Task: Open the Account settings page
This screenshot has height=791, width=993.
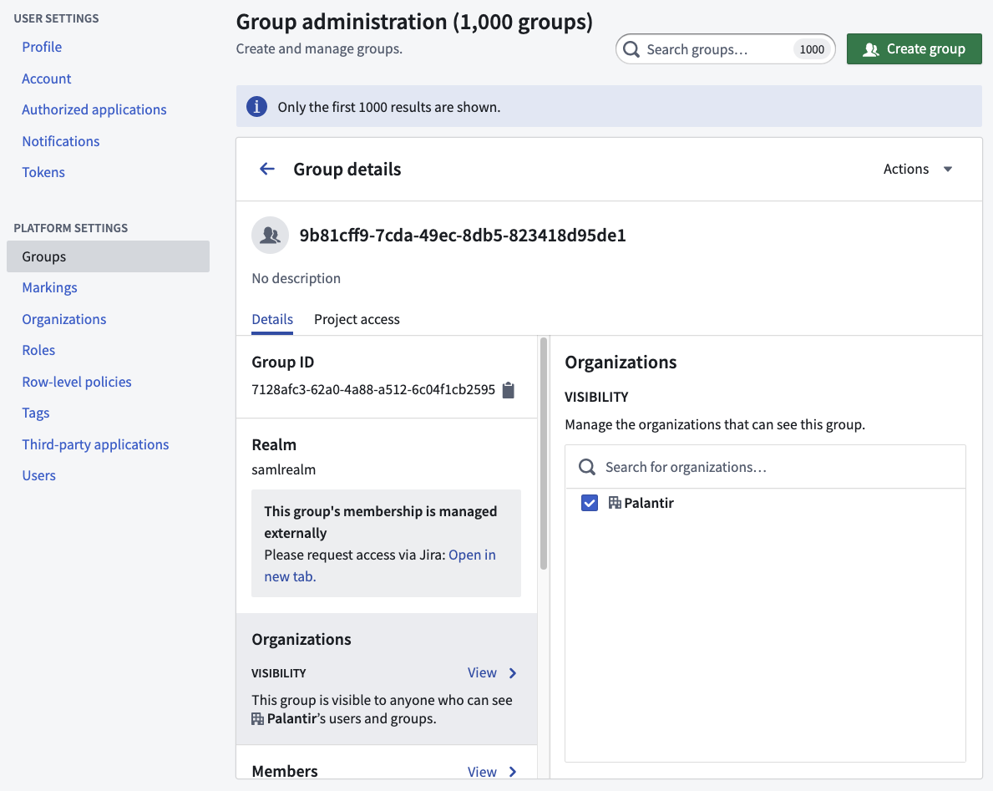Action: click(46, 79)
